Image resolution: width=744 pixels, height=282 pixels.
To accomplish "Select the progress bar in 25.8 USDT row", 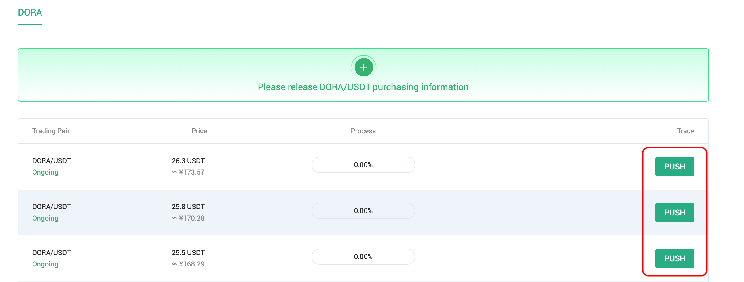I will point(363,211).
